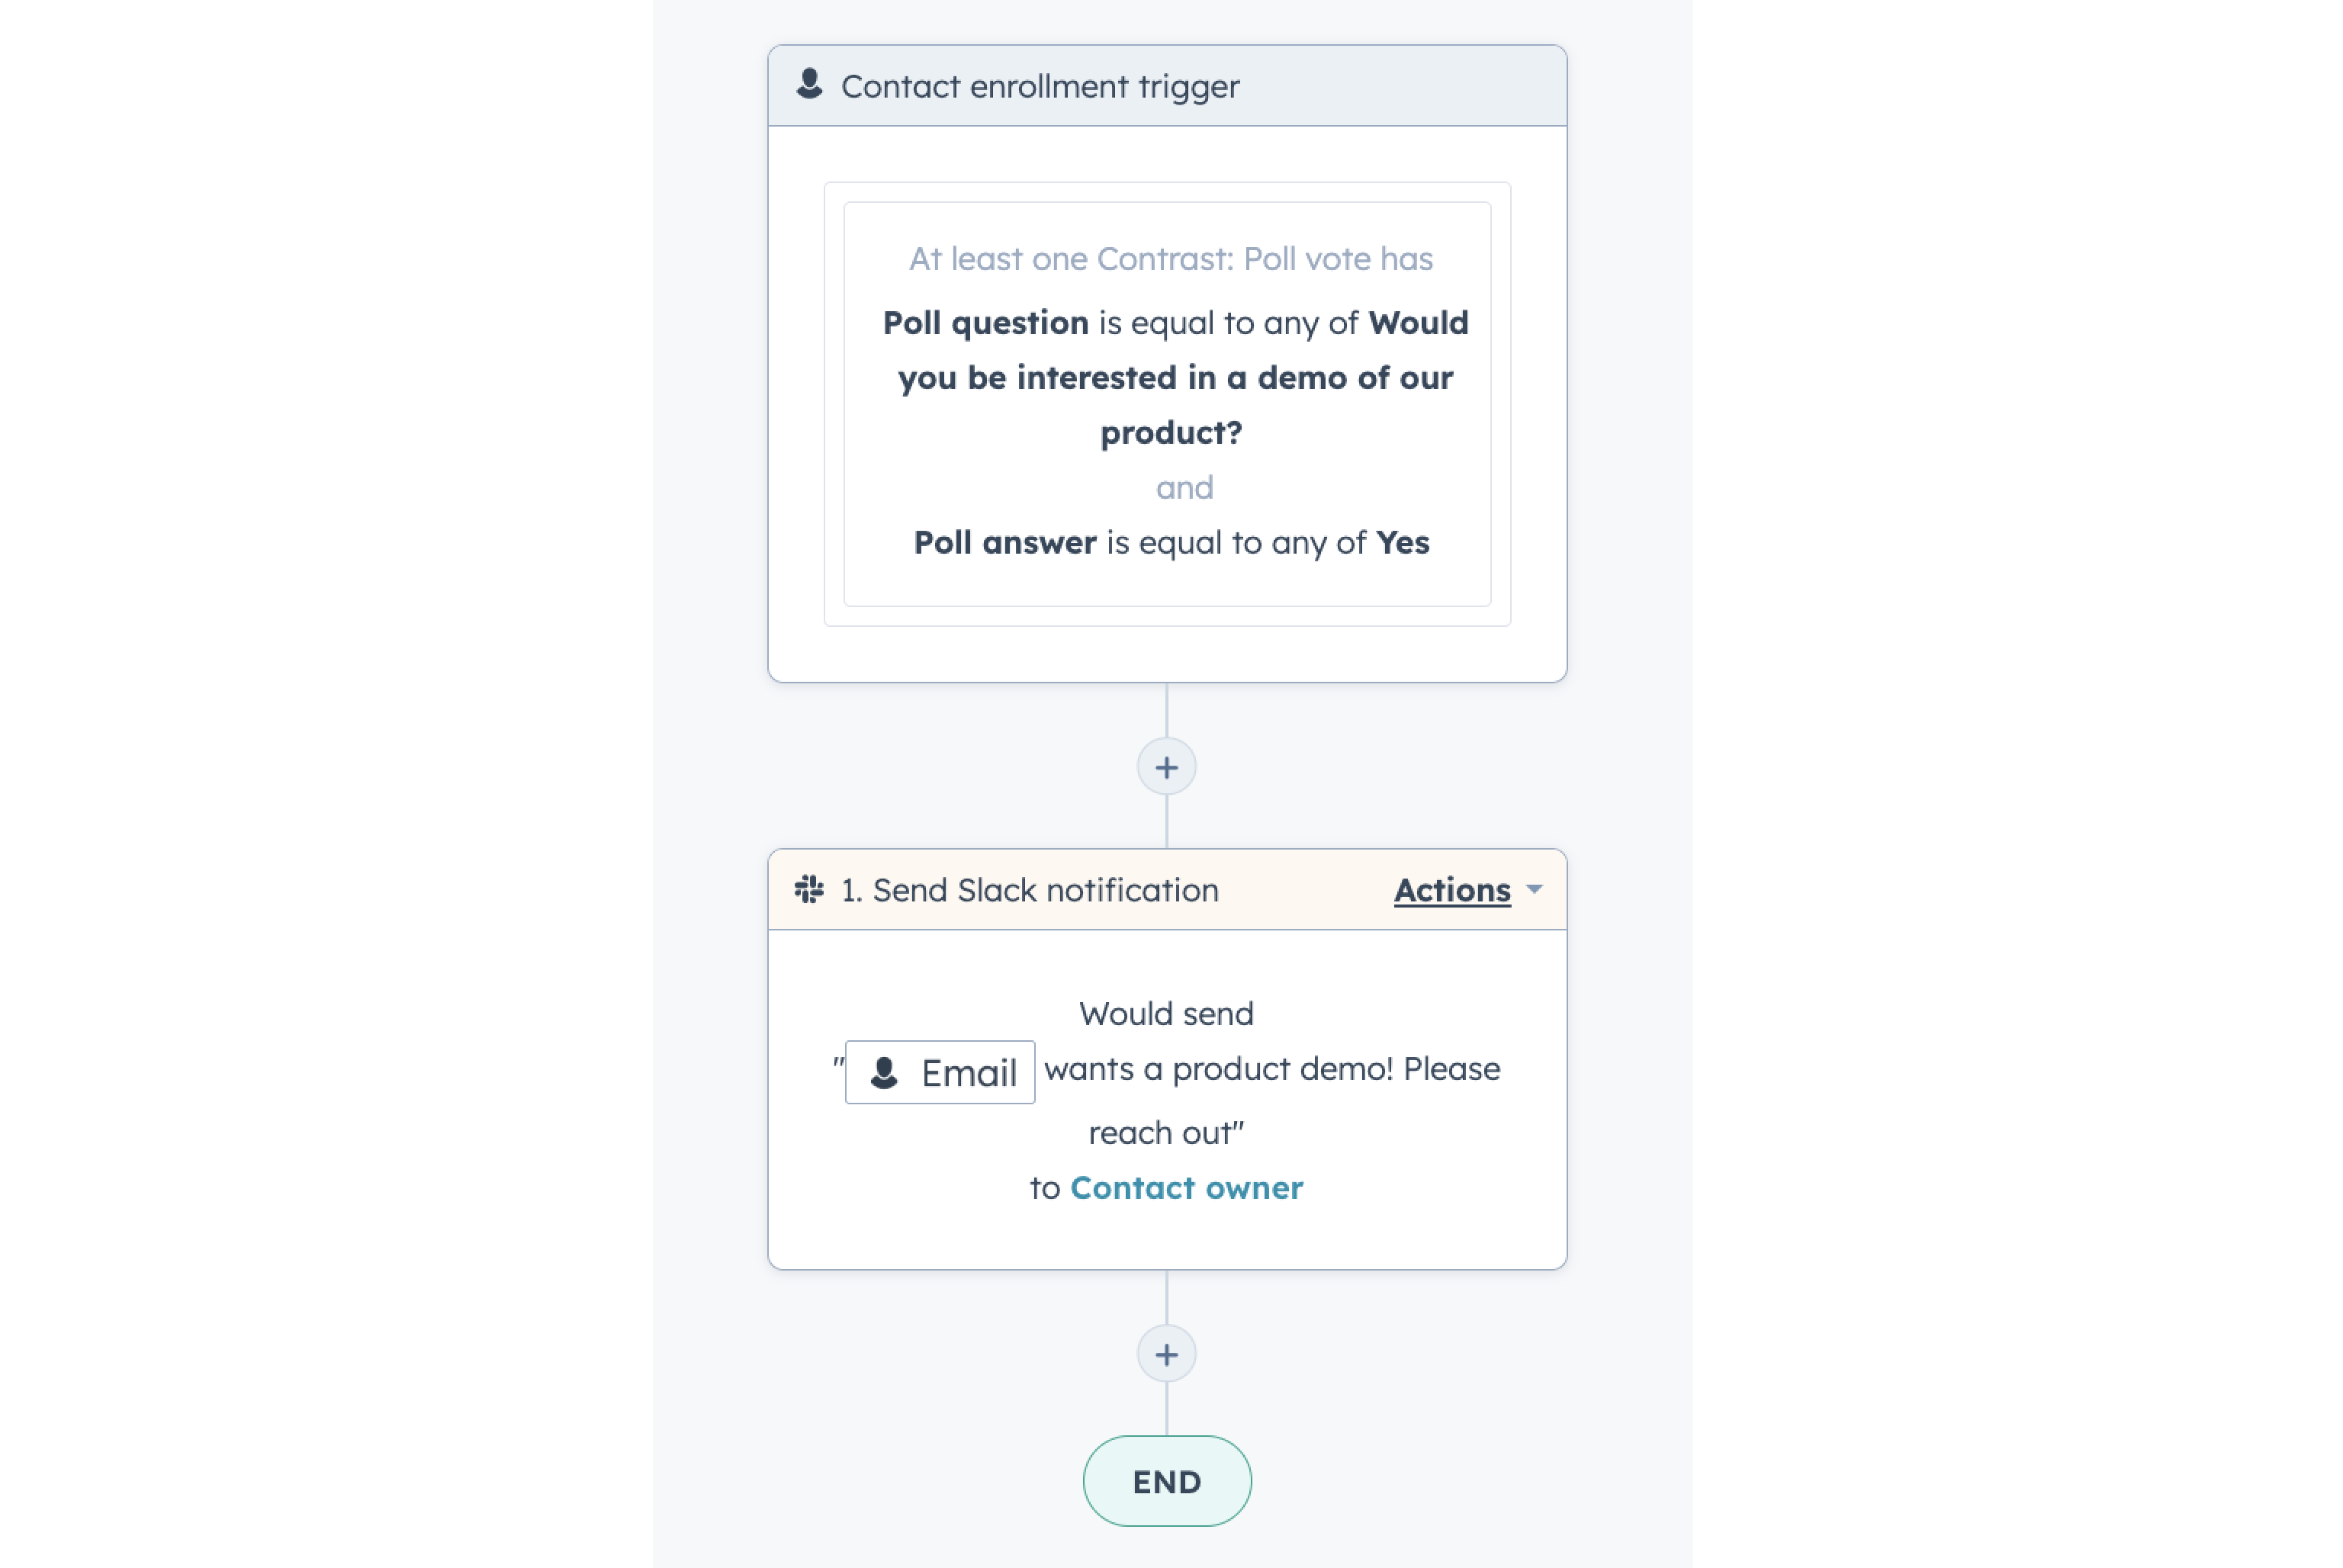The width and height of the screenshot is (2343, 1568).
Task: Select the contact icon in the enrollment trigger header
Action: [810, 85]
